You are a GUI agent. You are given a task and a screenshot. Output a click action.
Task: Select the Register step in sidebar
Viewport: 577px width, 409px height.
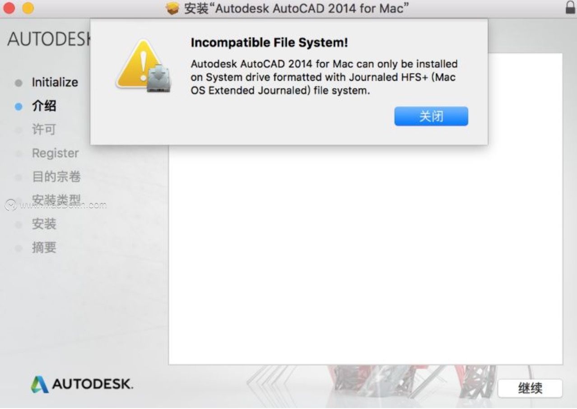[55, 153]
